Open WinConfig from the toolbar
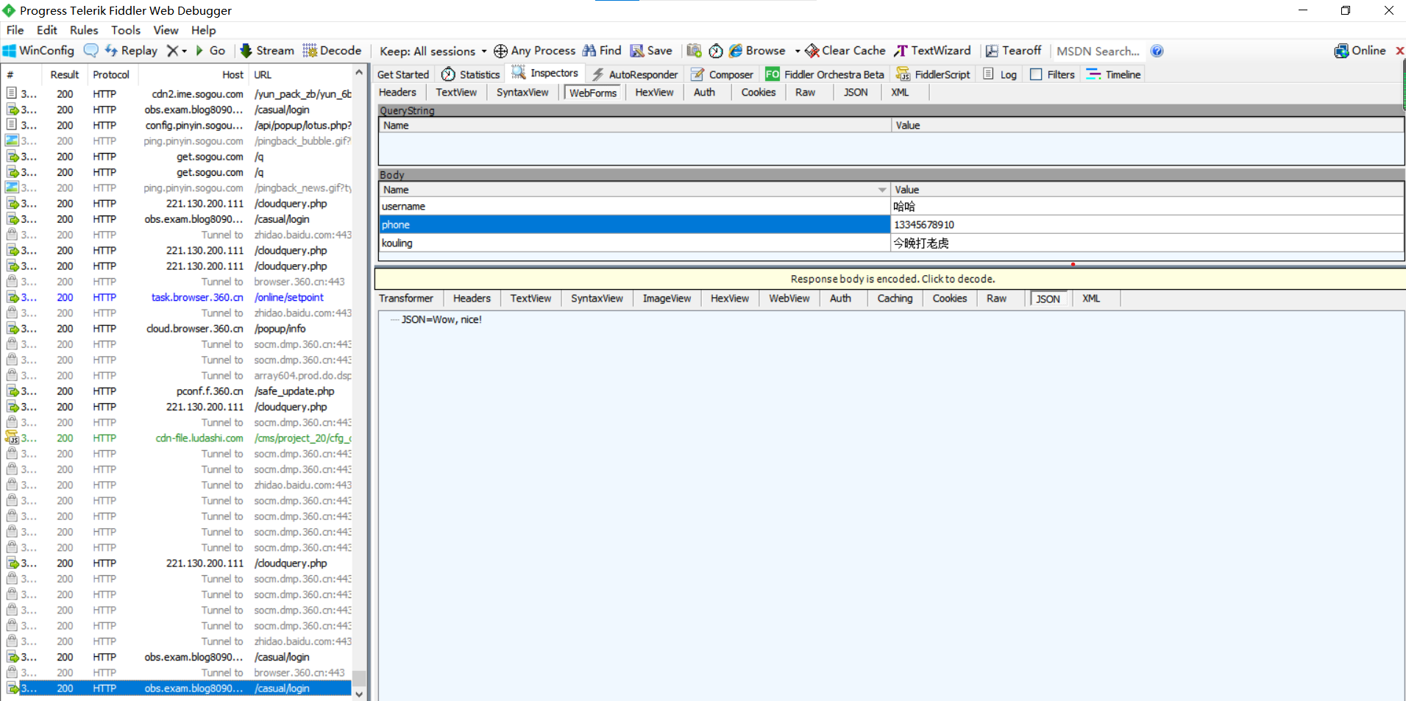Image resolution: width=1406 pixels, height=701 pixels. click(39, 51)
